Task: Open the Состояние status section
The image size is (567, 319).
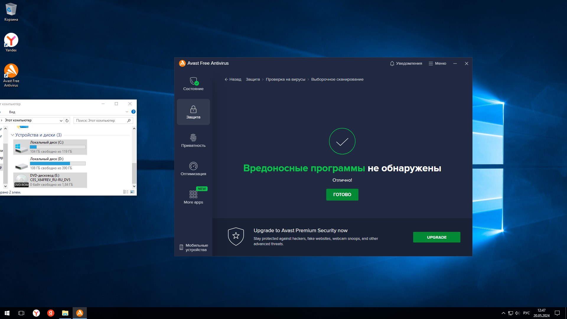Action: point(193,84)
